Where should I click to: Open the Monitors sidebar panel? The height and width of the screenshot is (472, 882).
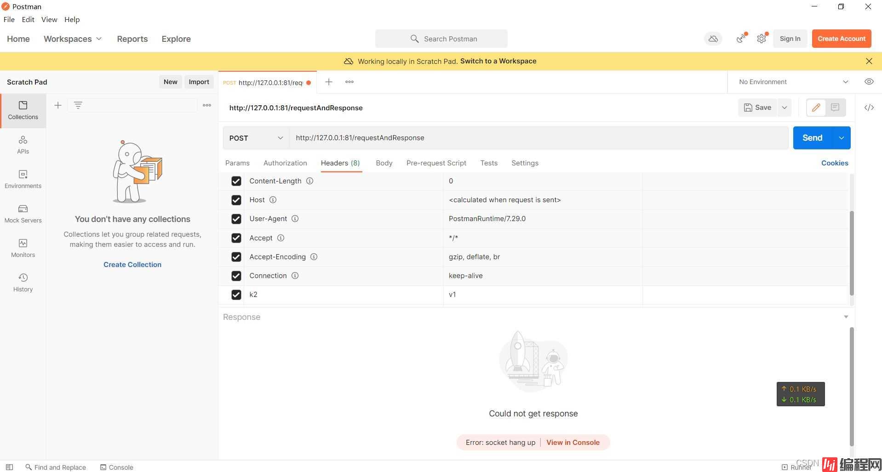pos(23,248)
